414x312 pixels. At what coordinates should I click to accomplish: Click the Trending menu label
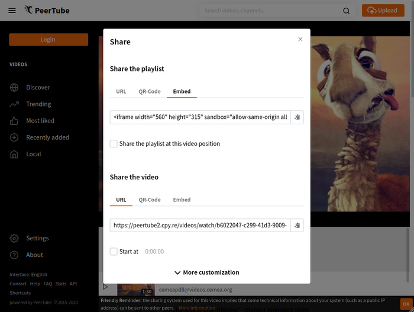[38, 104]
